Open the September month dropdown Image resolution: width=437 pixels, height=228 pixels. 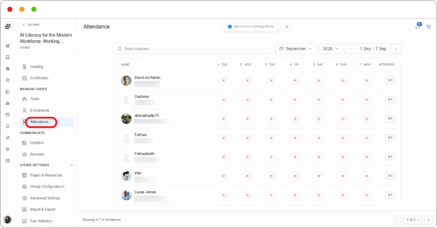pyautogui.click(x=296, y=49)
